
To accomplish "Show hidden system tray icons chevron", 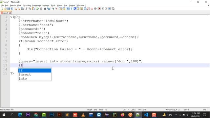I will click(176, 115).
